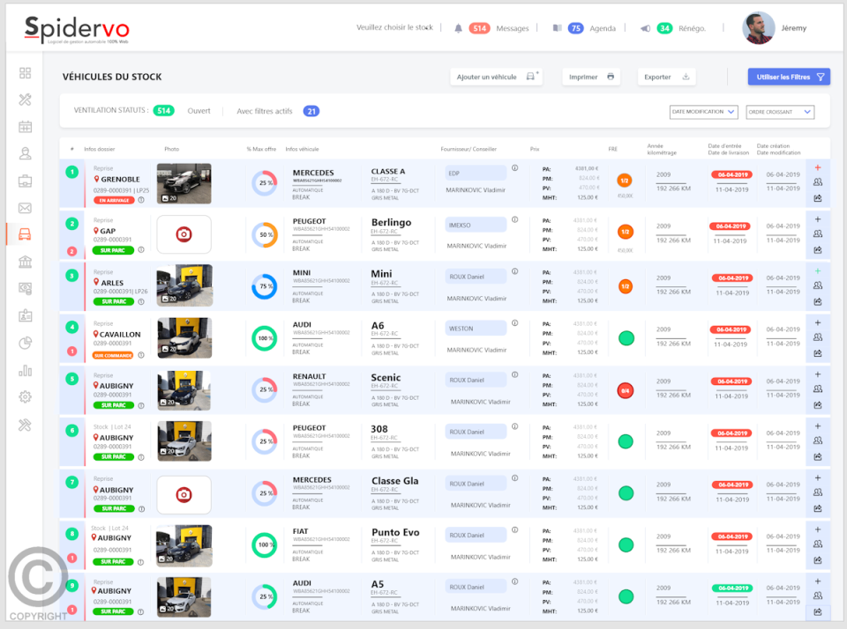
Task: Click the share icon on Peugeot Berlingo row
Action: (818, 250)
